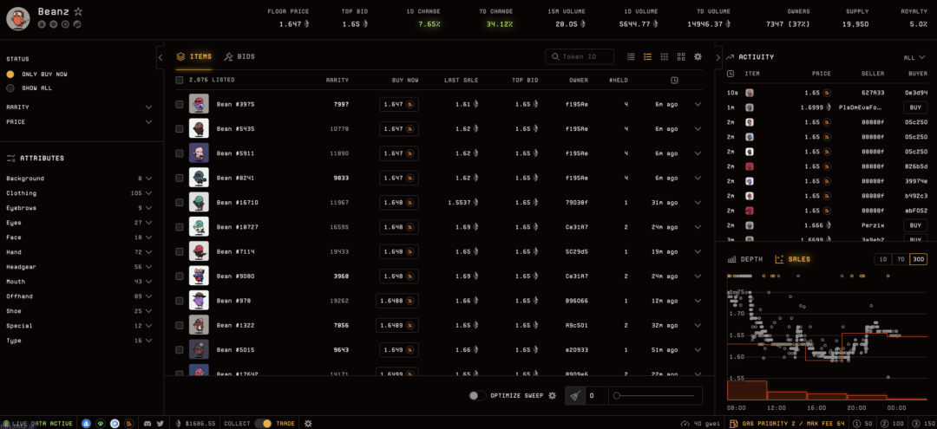937x429 pixels.
Task: Collapse the left filter sidebar arrow
Action: (161, 57)
